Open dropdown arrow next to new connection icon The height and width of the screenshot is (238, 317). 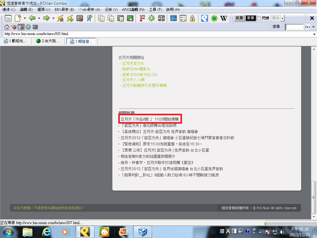pyautogui.click(x=25, y=18)
